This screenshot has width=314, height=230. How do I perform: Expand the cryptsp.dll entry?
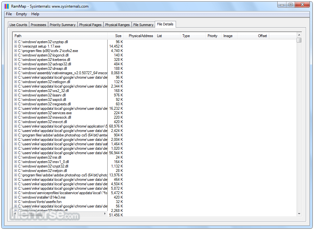(16, 42)
